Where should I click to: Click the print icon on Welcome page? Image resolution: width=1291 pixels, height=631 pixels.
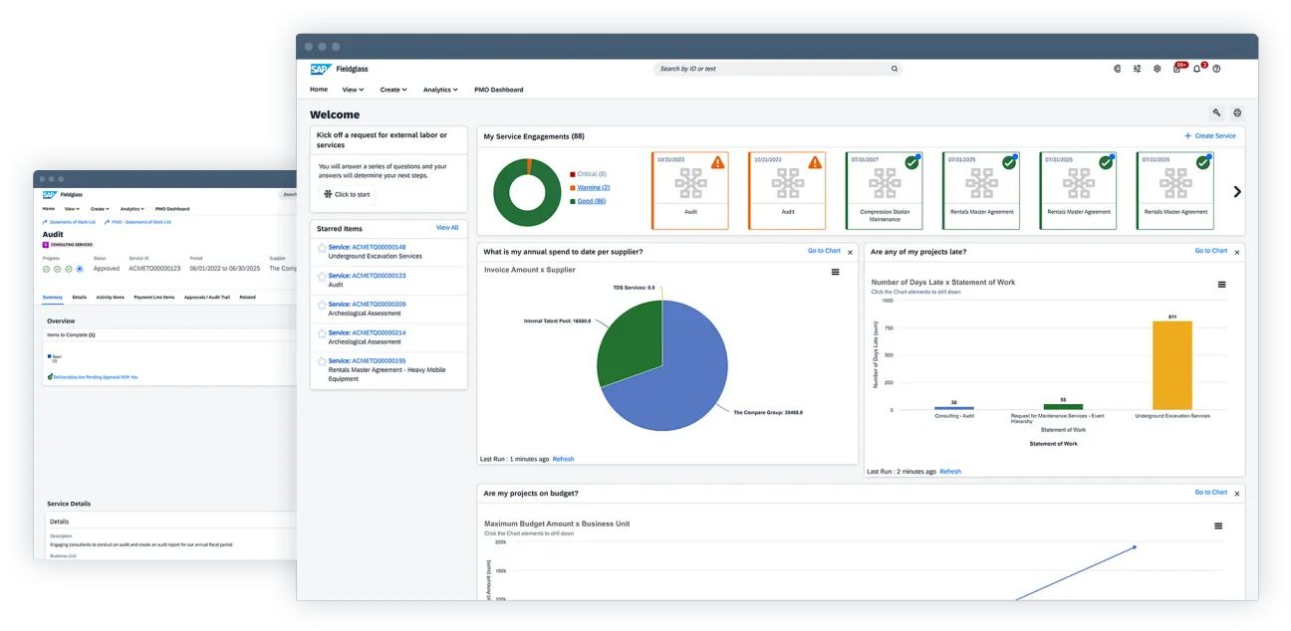pos(1237,113)
